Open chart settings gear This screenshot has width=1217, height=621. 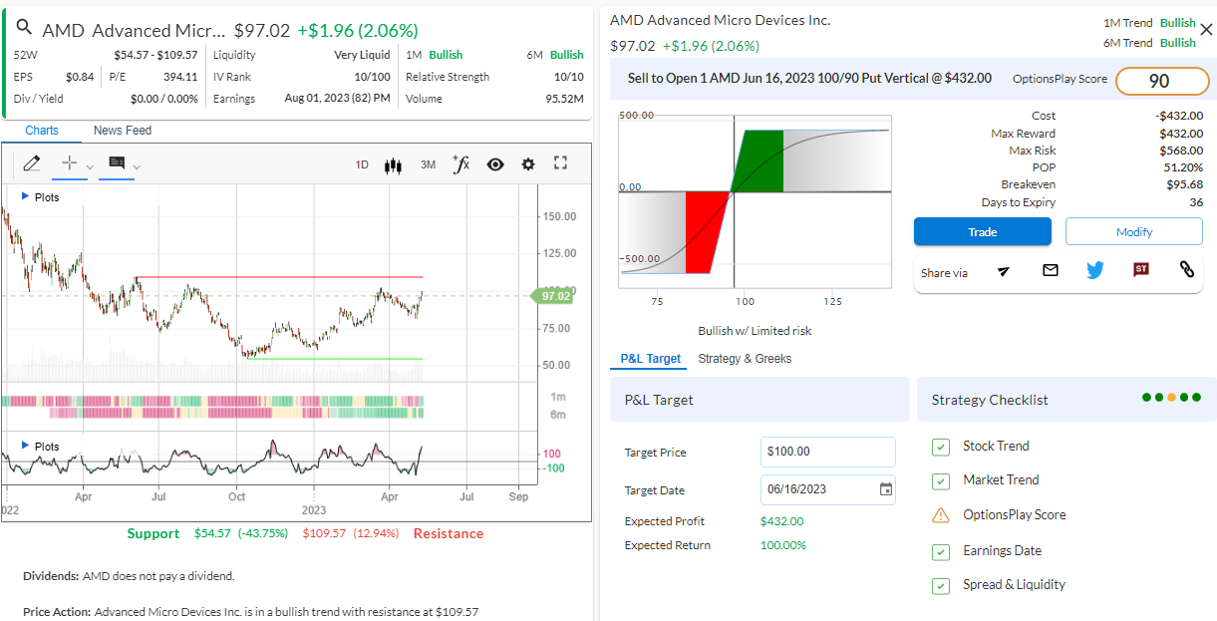coord(528,164)
